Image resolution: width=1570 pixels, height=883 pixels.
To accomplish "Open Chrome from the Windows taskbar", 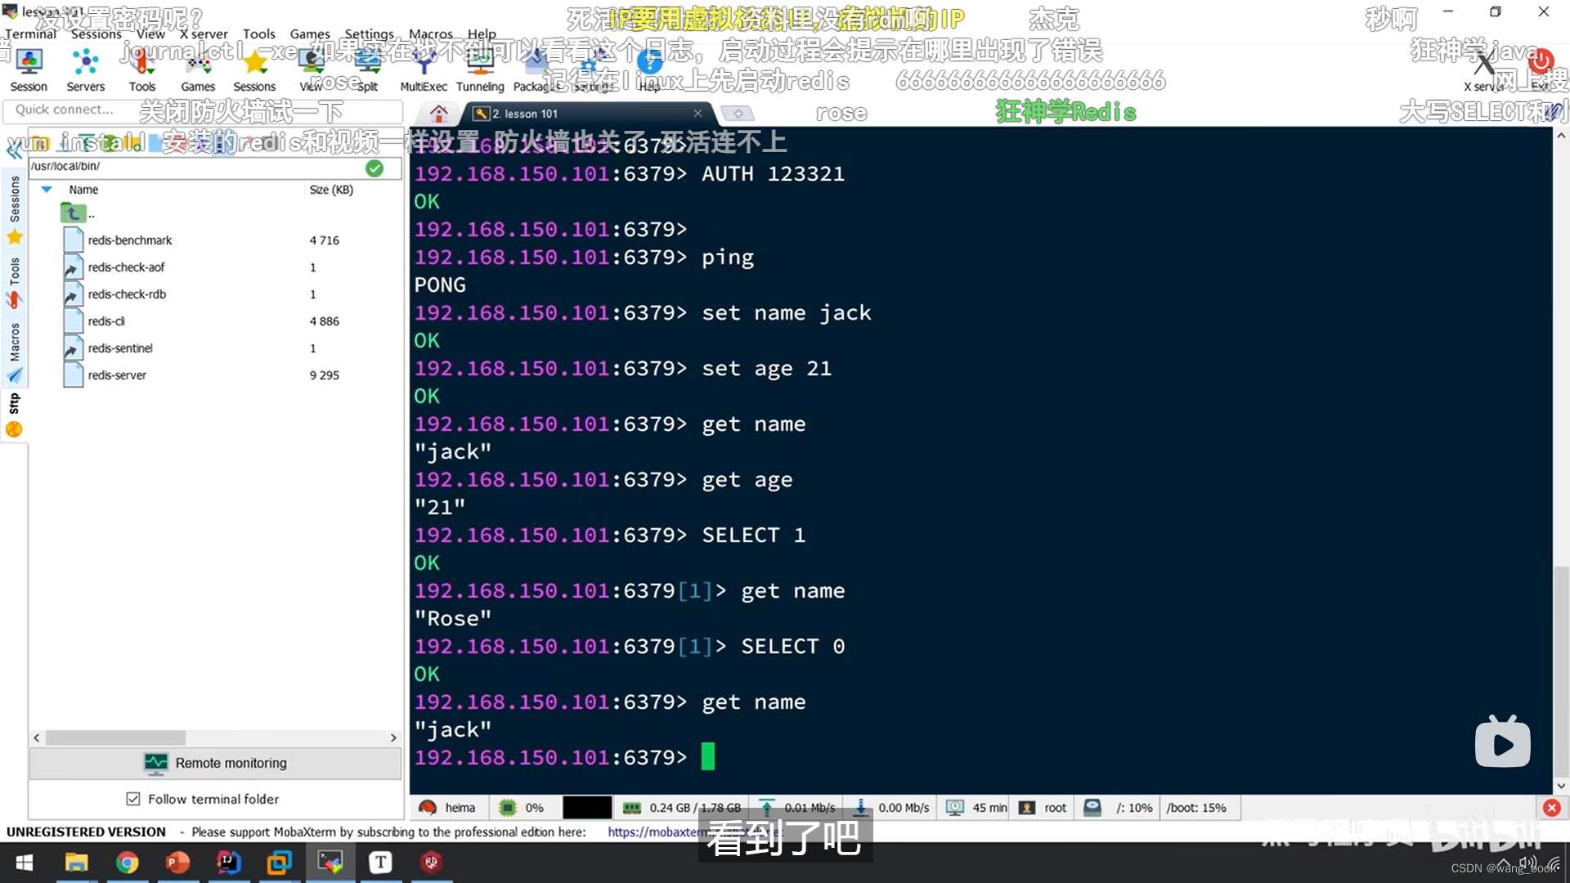I will (127, 862).
